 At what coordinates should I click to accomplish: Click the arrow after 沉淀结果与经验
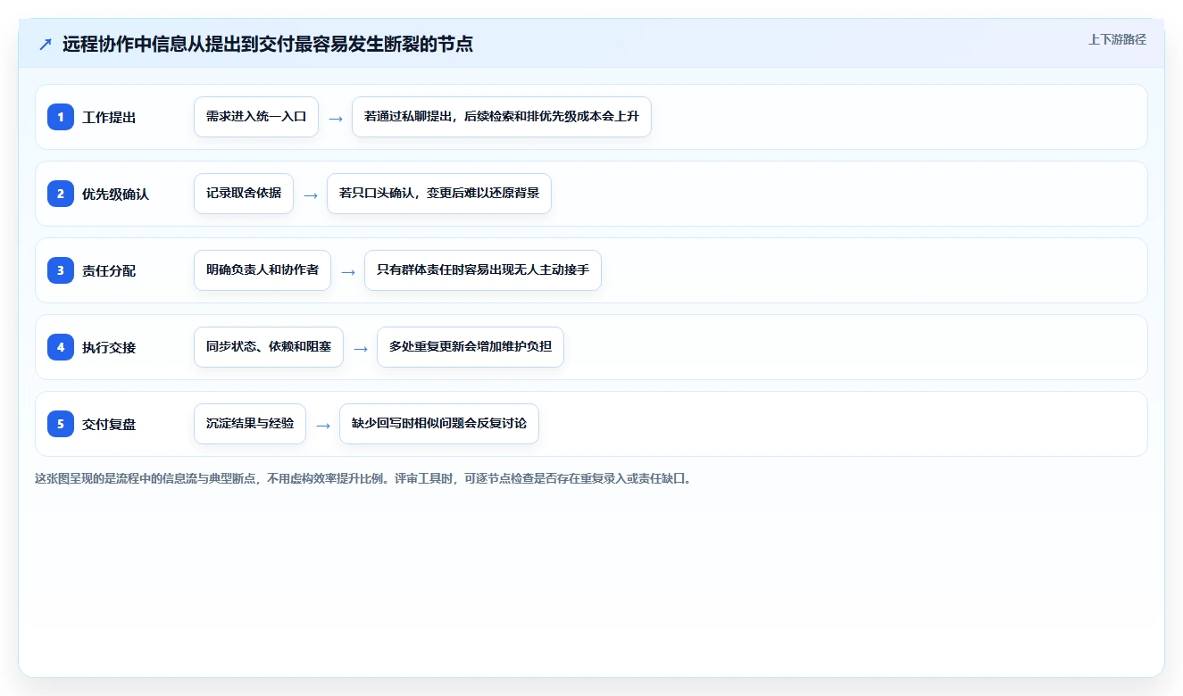323,425
